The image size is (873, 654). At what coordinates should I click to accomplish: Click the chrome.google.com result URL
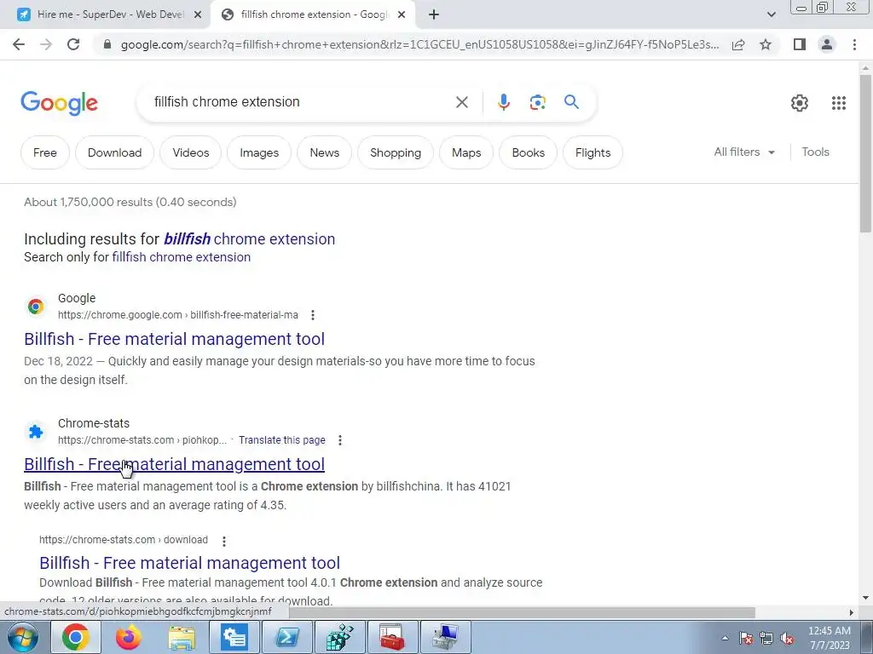177,315
